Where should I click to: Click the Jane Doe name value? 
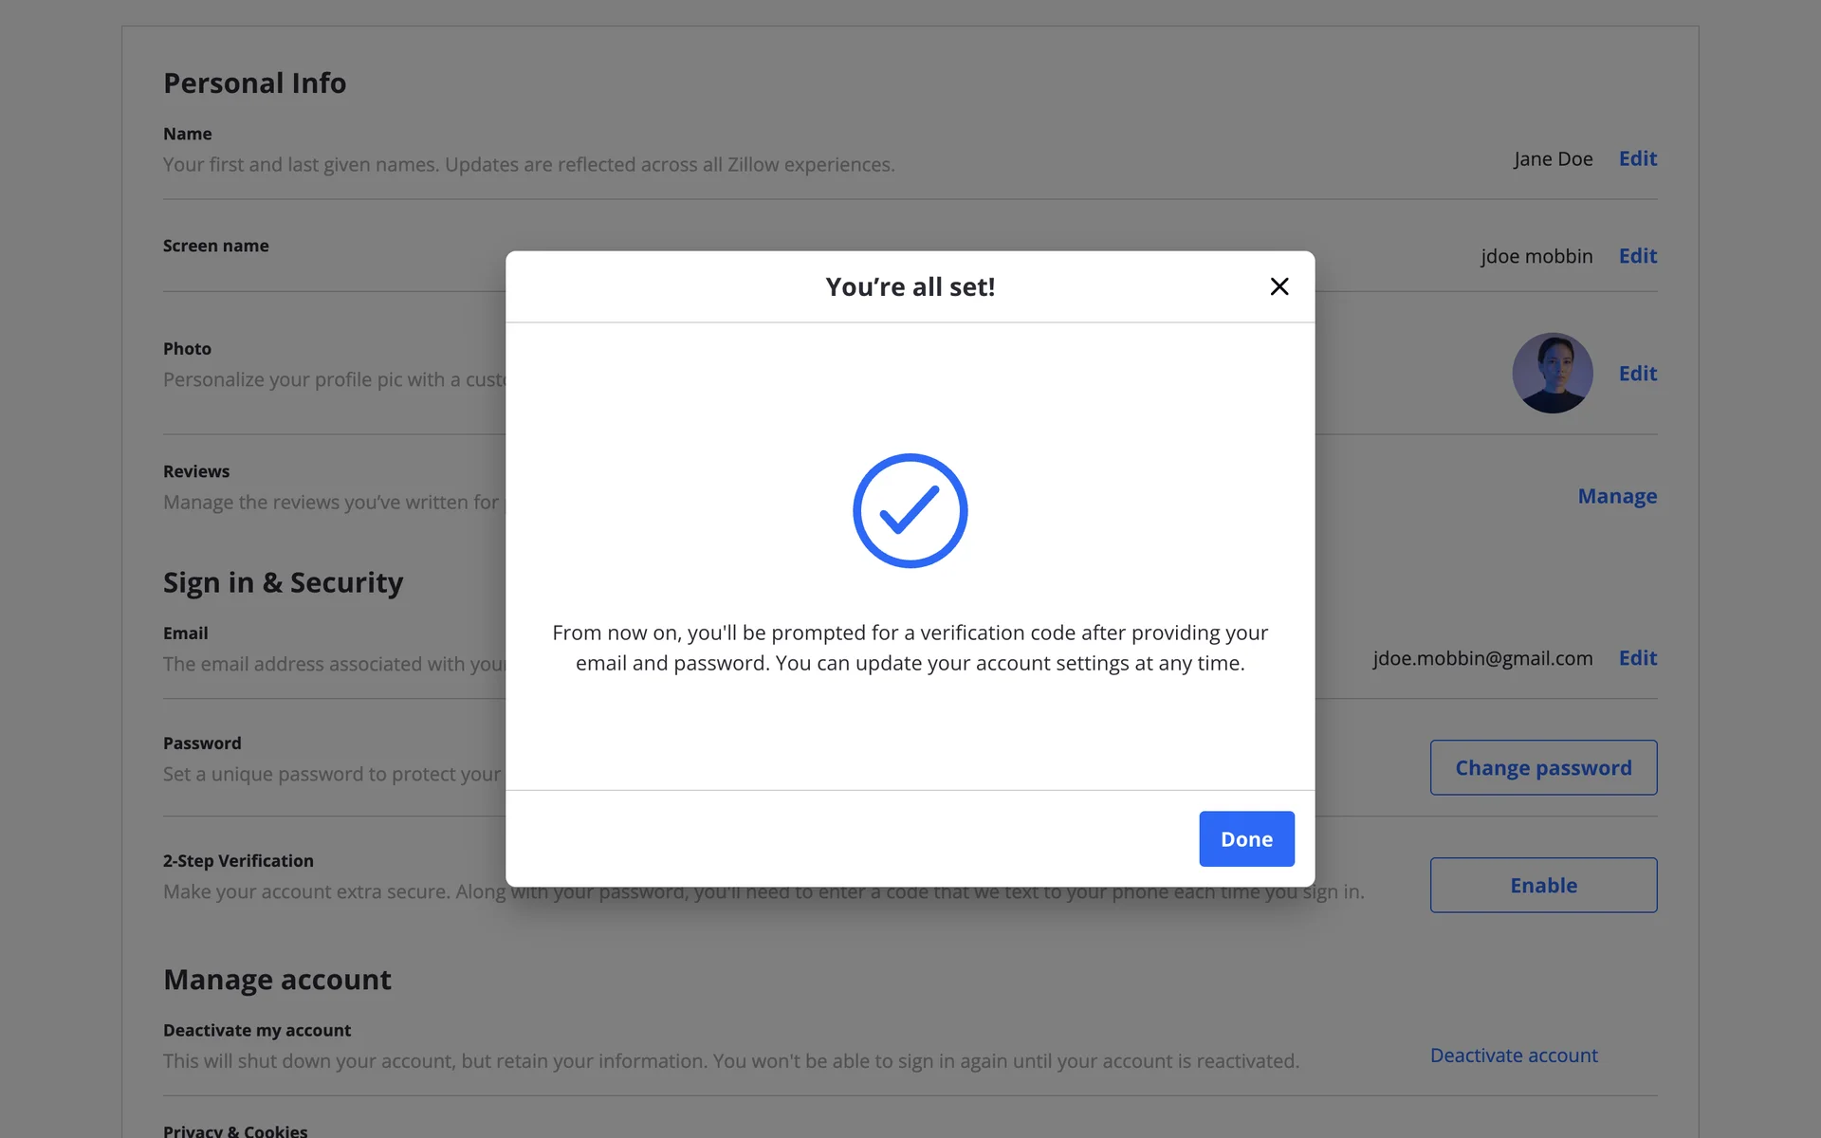1553,159
